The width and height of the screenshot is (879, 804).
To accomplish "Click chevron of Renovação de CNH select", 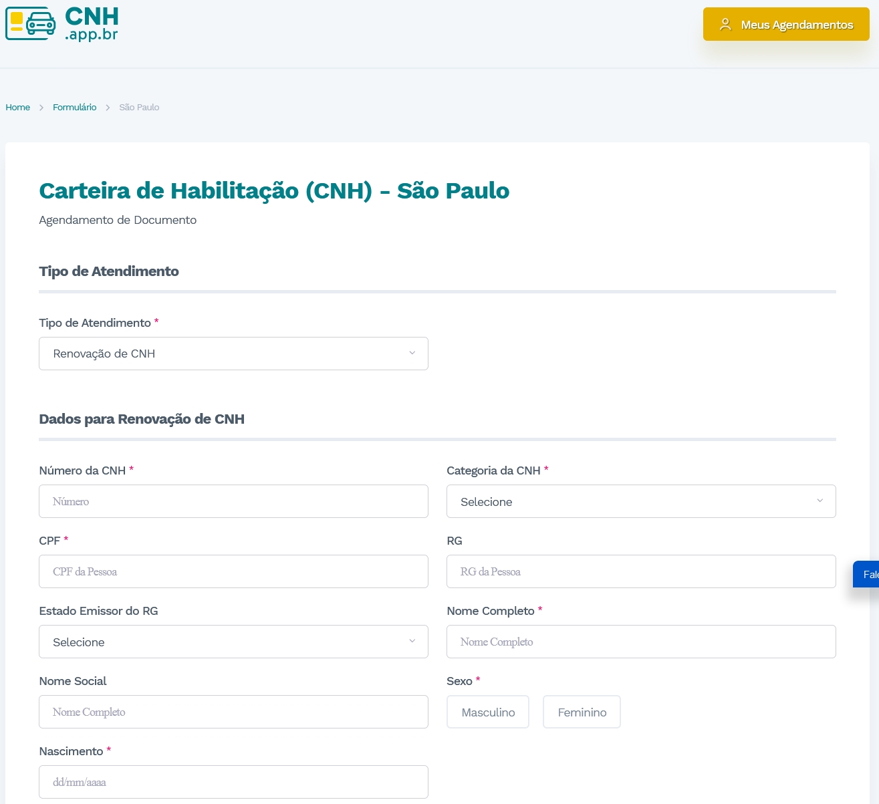I will [412, 353].
